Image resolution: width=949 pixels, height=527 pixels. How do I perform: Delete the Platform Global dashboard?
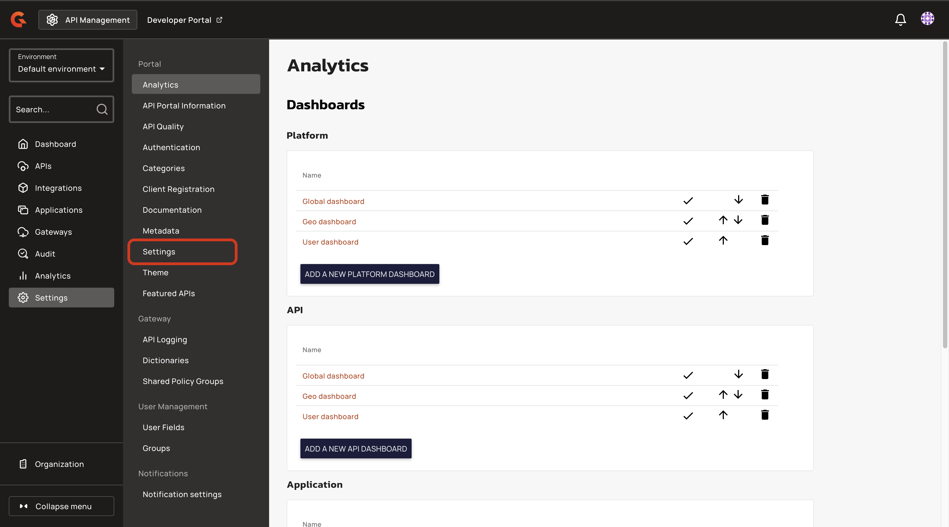764,200
